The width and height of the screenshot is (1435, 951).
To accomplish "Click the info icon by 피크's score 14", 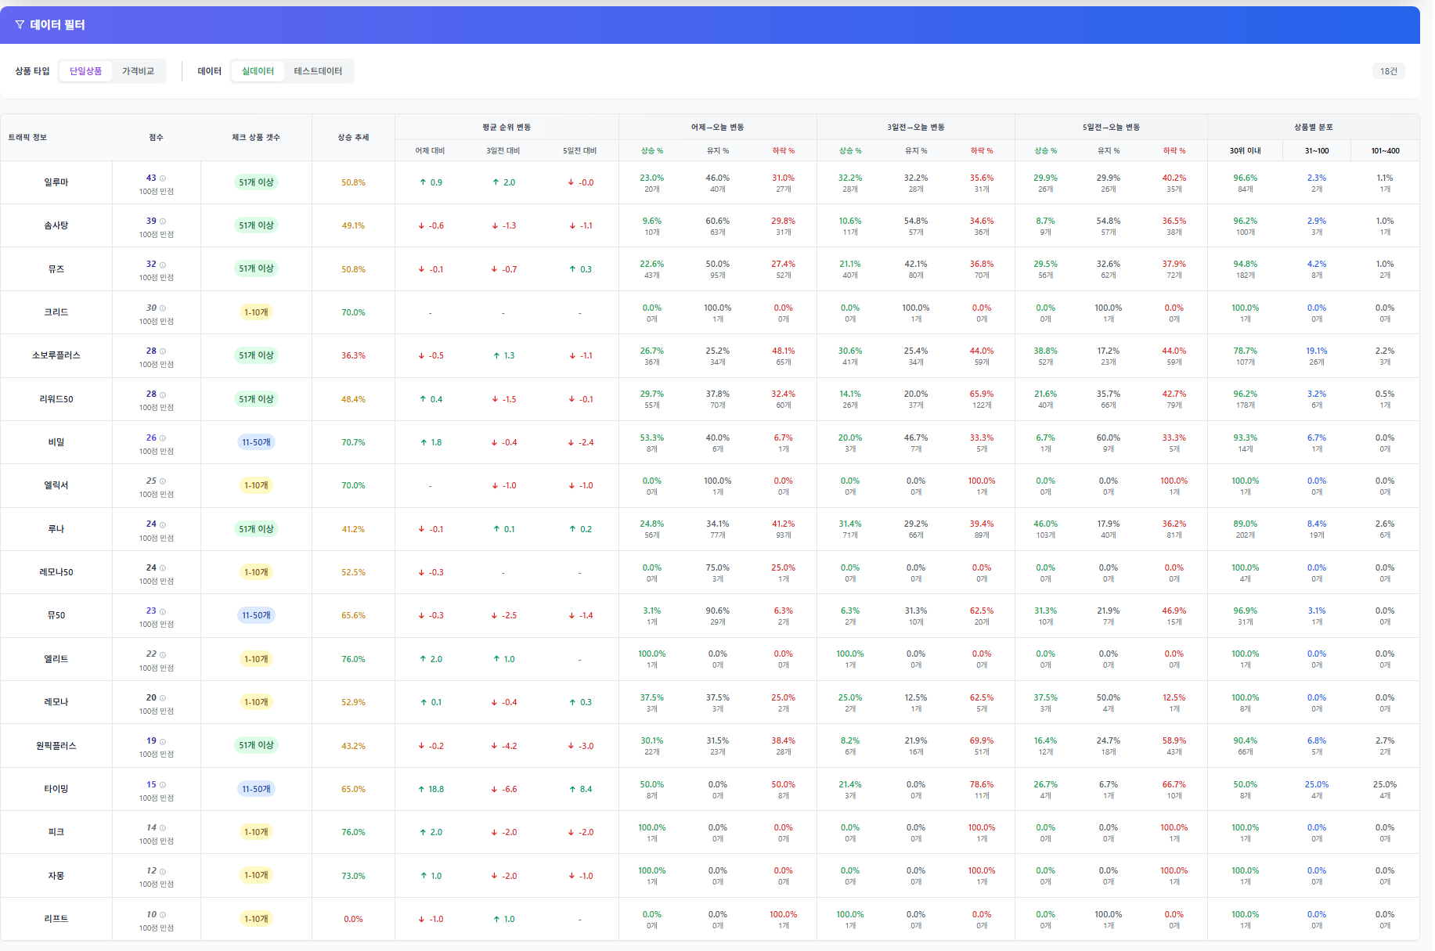I will click(163, 828).
